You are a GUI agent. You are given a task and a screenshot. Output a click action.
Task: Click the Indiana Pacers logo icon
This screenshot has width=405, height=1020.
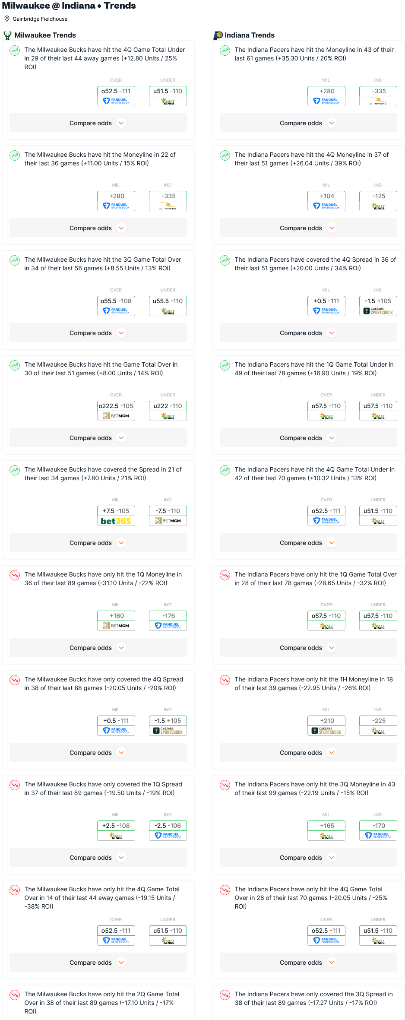[218, 35]
